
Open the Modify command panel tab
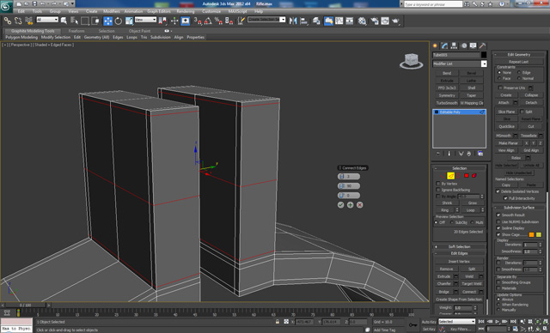coord(445,45)
